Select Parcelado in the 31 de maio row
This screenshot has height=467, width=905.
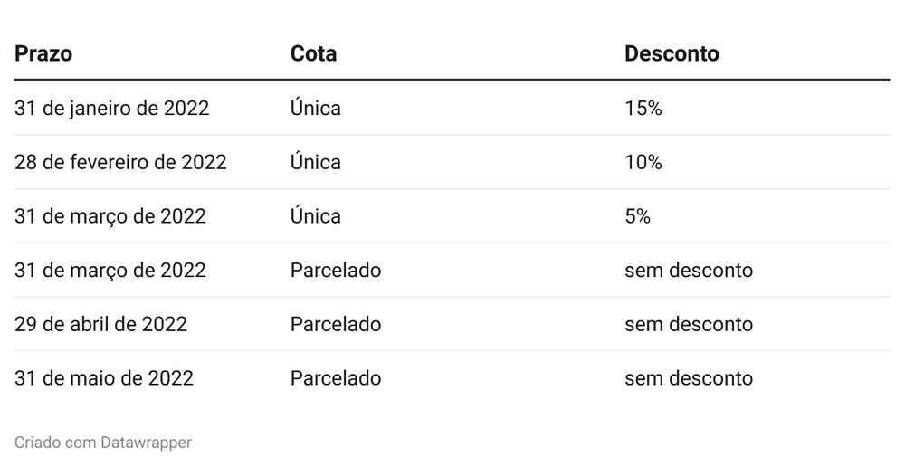[x=336, y=378]
